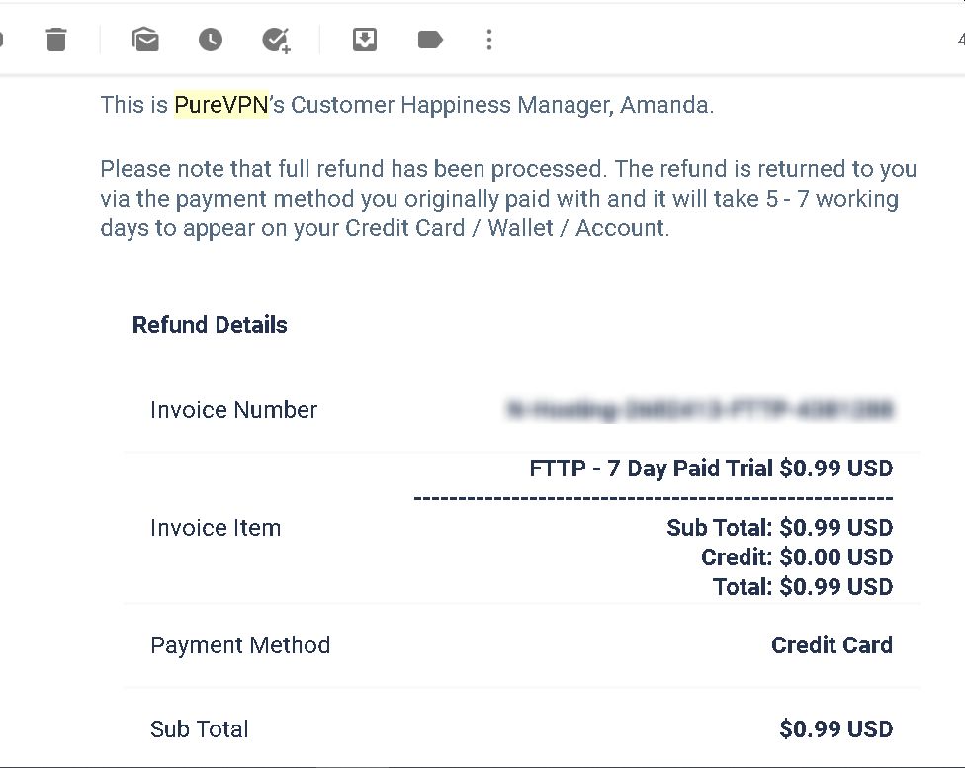Screen dimensions: 965x768
Task: Click the sentence mentioning Customer Happiness Manager, Amanda
Action: coord(407,105)
